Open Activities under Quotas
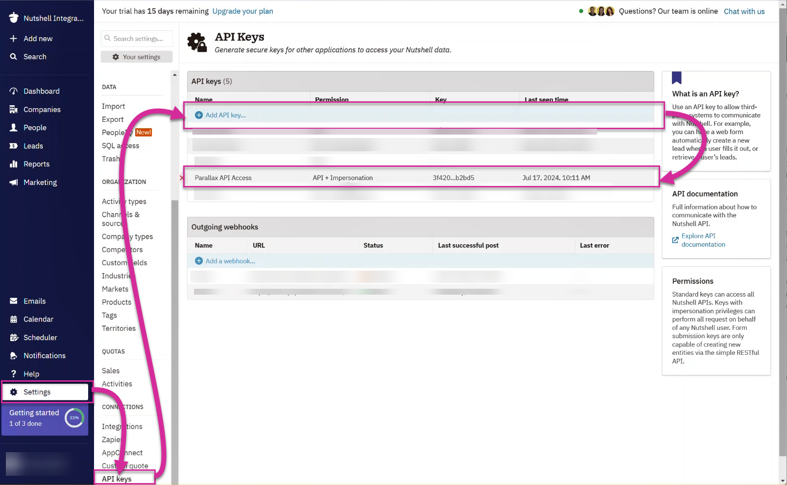787x485 pixels. pyautogui.click(x=117, y=384)
